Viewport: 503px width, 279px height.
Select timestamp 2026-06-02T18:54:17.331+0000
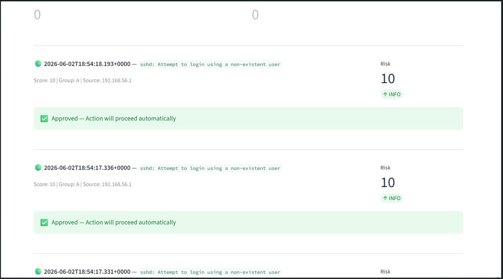click(x=87, y=272)
